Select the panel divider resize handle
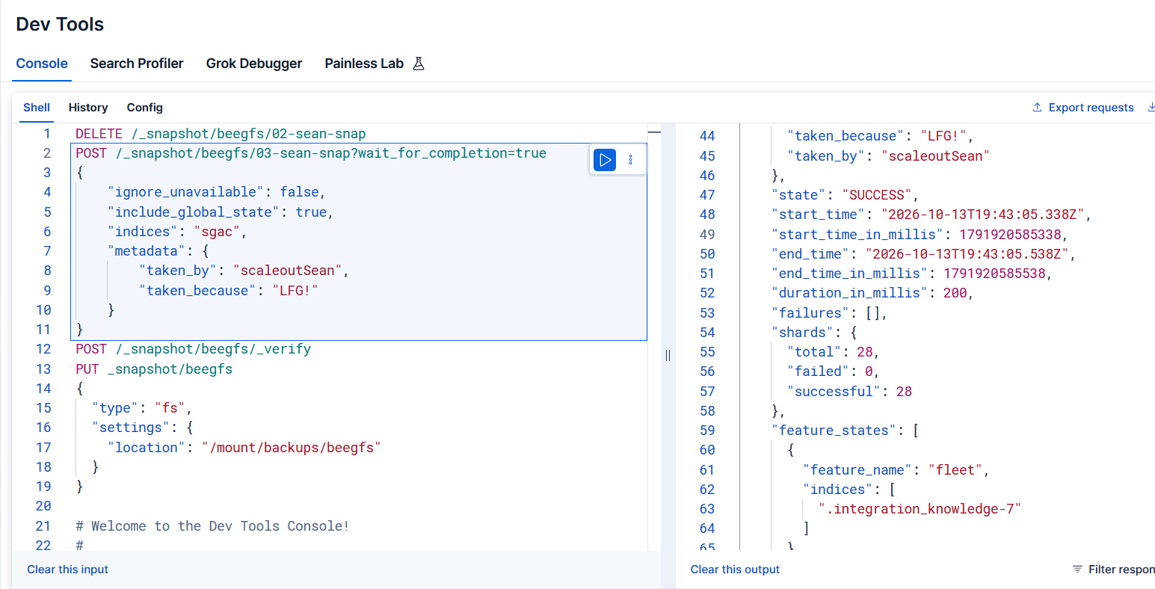Viewport: 1155px width, 589px height. click(668, 356)
